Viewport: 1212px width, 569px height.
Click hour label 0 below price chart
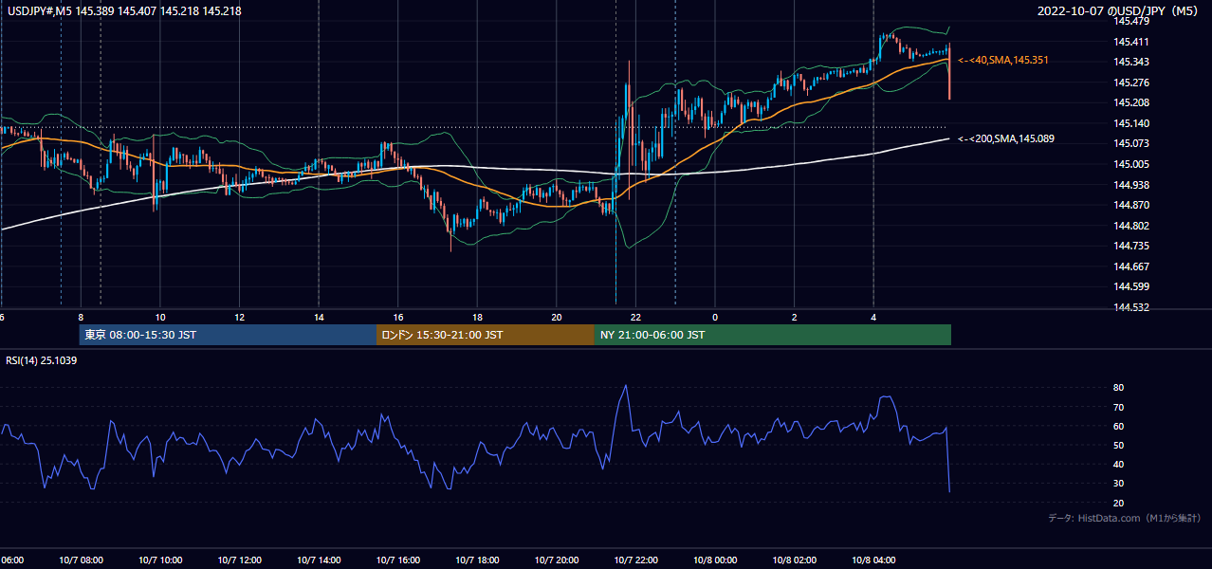pos(715,317)
